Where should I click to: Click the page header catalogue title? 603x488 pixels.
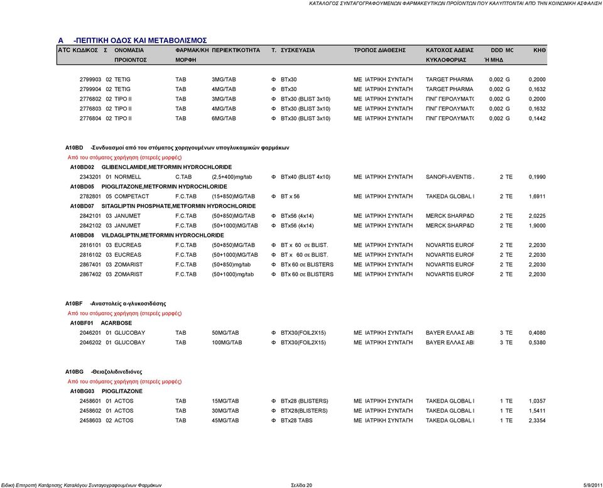coord(456,3)
